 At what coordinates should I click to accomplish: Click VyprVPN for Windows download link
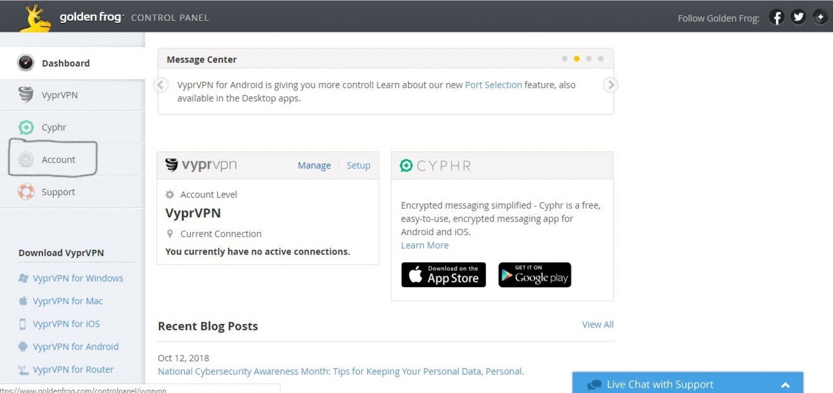pos(78,278)
